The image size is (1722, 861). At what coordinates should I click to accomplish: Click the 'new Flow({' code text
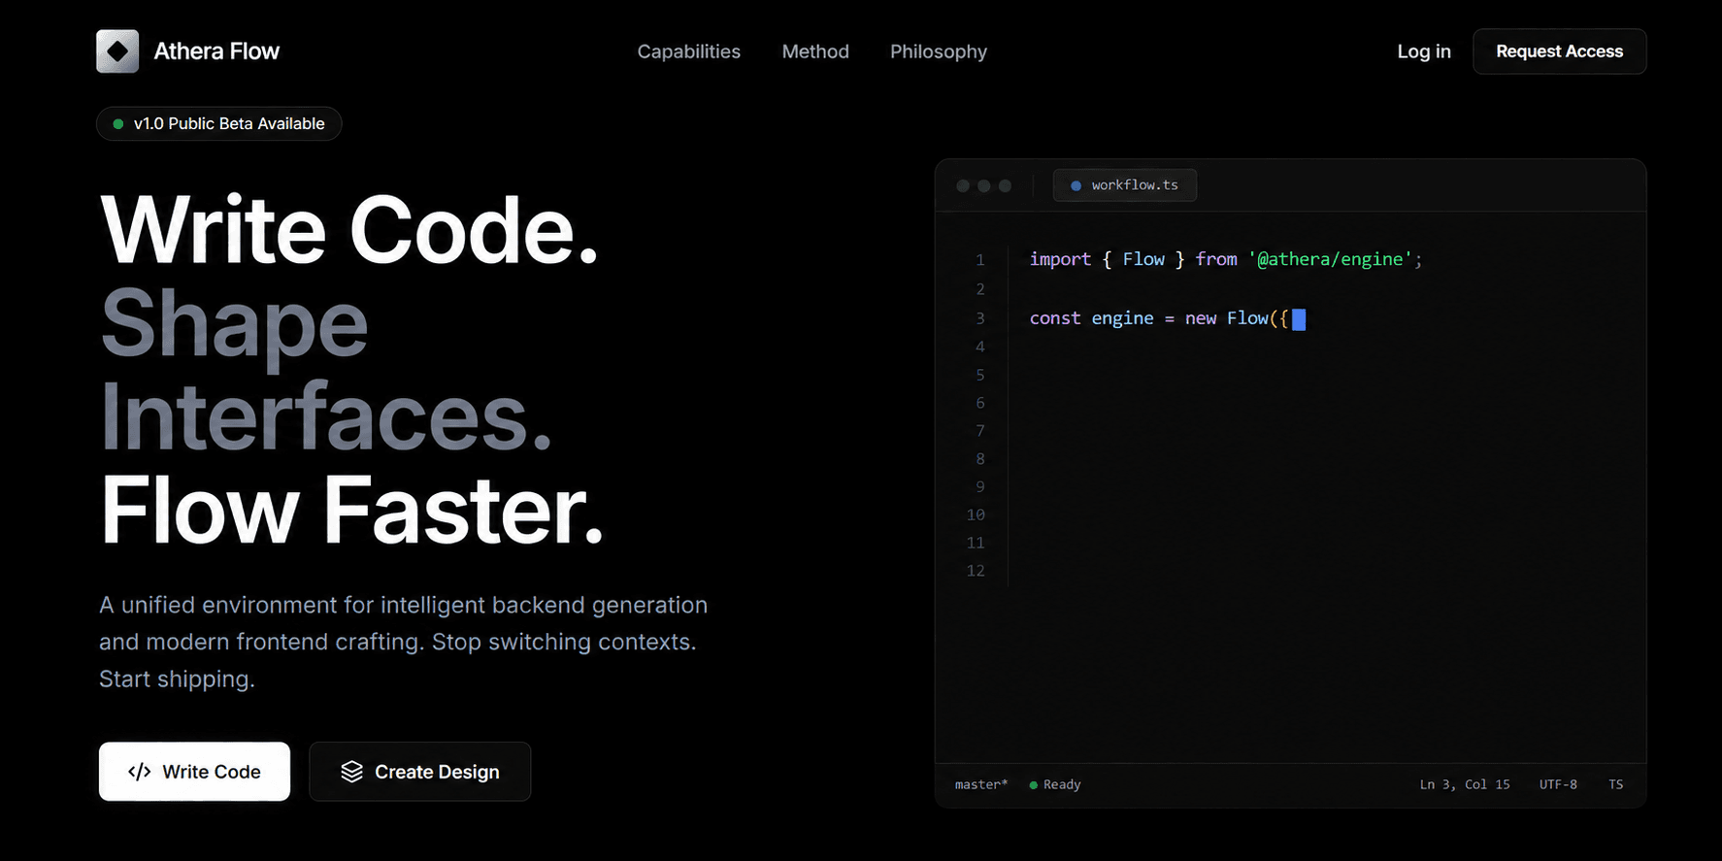coord(1237,318)
